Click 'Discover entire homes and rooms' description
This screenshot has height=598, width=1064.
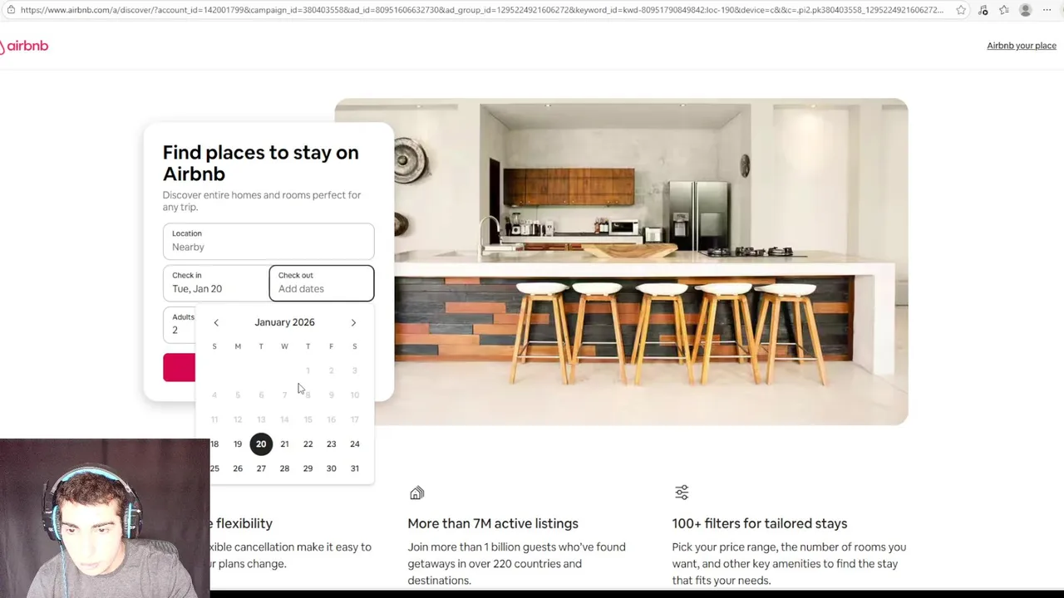[262, 201]
